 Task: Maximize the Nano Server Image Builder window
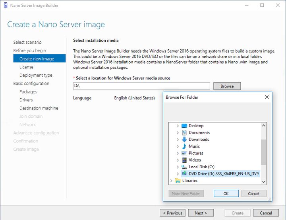tap(262, 5)
